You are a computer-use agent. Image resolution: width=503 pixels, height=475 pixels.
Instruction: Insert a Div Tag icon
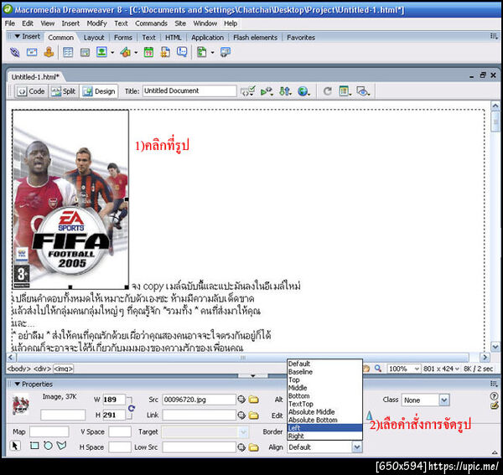coord(85,52)
